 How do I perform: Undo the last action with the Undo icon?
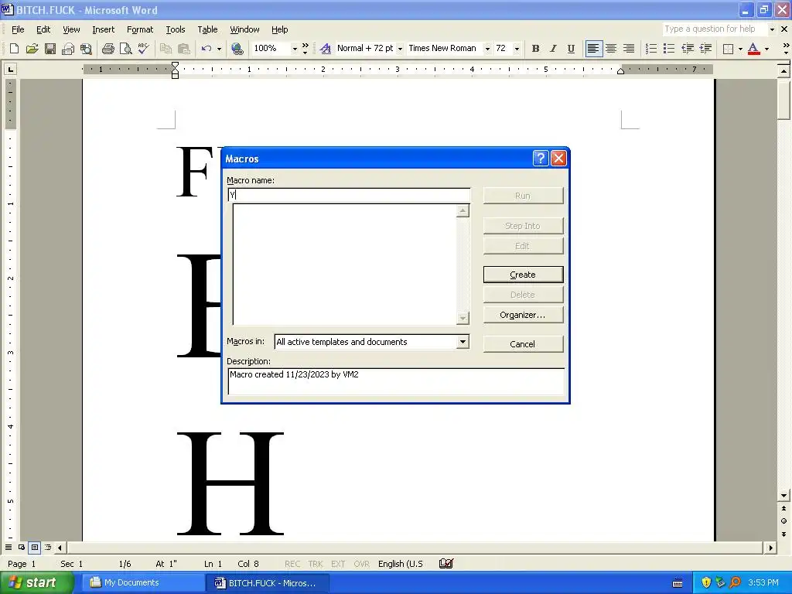point(206,49)
